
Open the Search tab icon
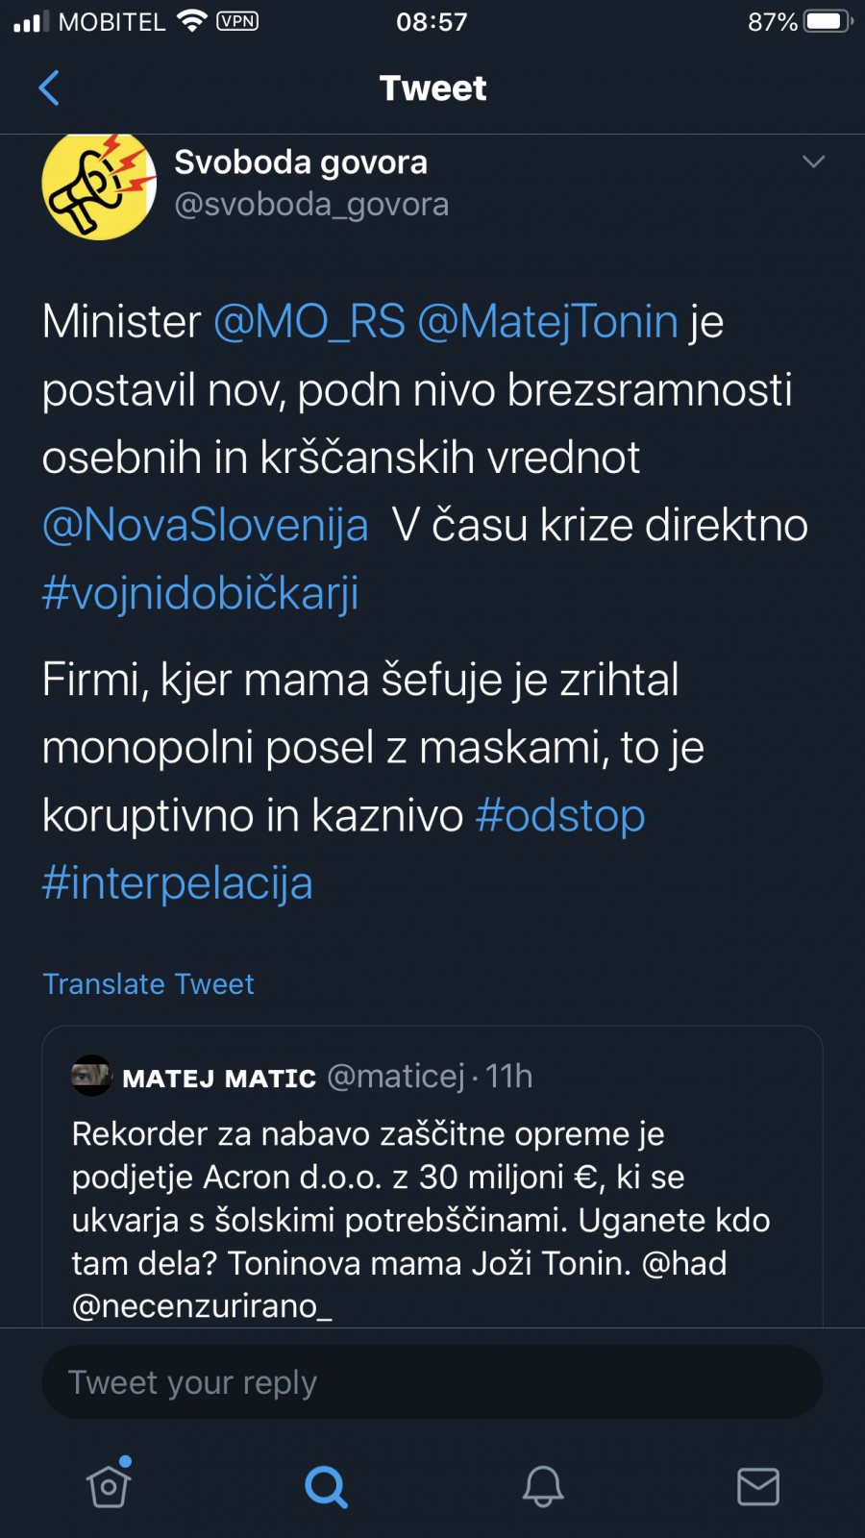pos(326,1486)
